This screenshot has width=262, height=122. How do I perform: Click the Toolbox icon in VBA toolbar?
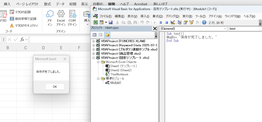point(197,23)
